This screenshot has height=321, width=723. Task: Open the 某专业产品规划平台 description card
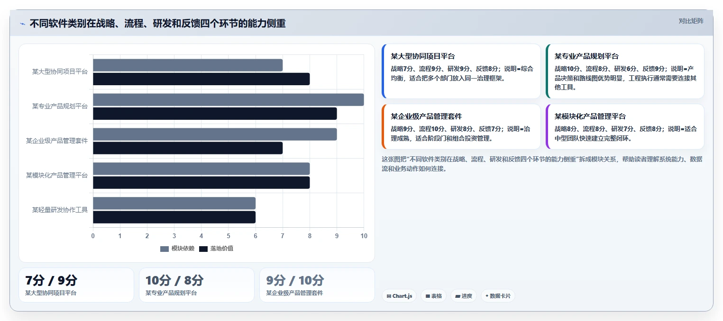(x=625, y=71)
